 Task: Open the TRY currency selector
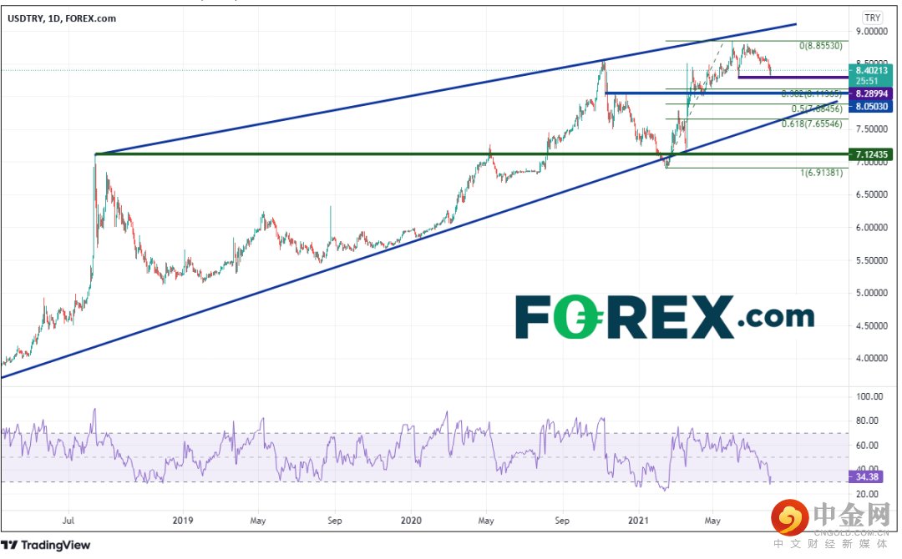tap(872, 18)
